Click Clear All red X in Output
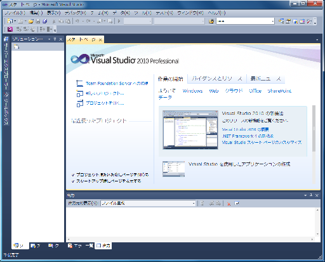Viewport: 325px width, 262px height. point(229,204)
